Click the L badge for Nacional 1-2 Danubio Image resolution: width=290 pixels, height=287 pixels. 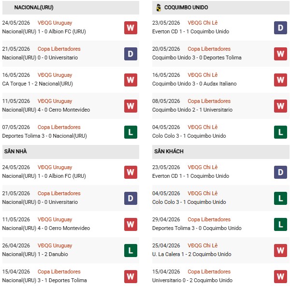[130, 250]
